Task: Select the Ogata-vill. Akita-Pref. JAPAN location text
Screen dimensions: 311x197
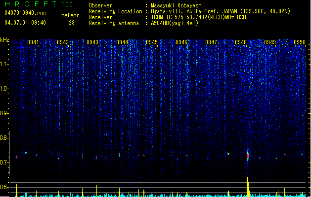Action: pyautogui.click(x=221, y=11)
